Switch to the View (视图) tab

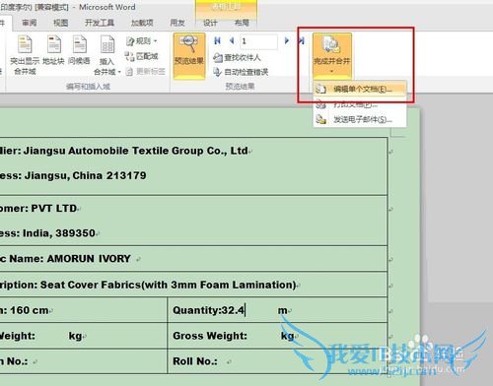[60, 23]
